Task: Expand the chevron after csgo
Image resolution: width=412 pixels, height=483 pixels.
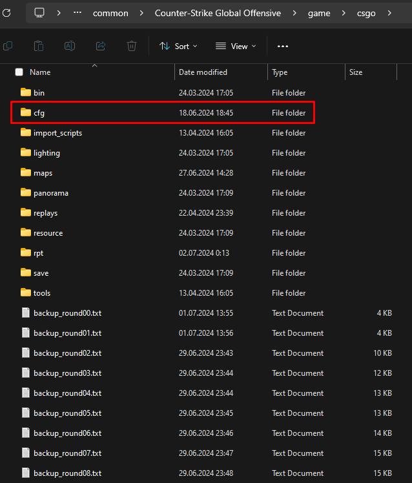Action: tap(389, 13)
